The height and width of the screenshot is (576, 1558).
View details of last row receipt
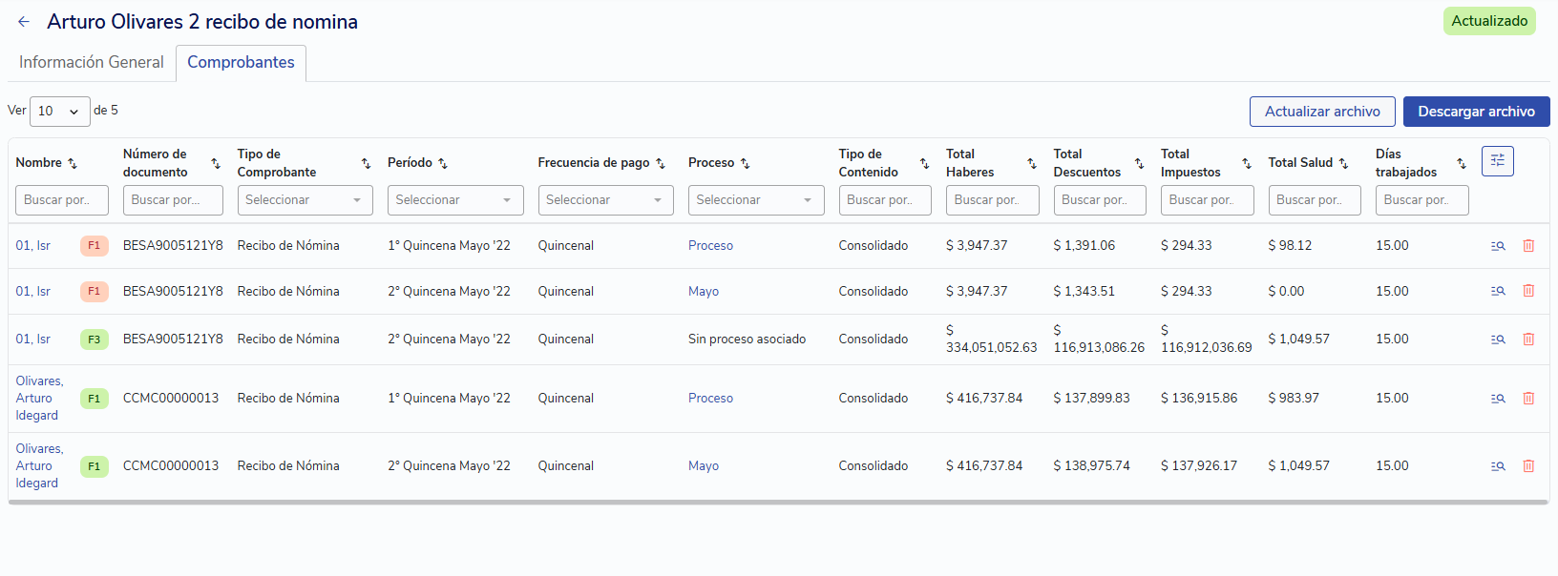pos(1498,466)
